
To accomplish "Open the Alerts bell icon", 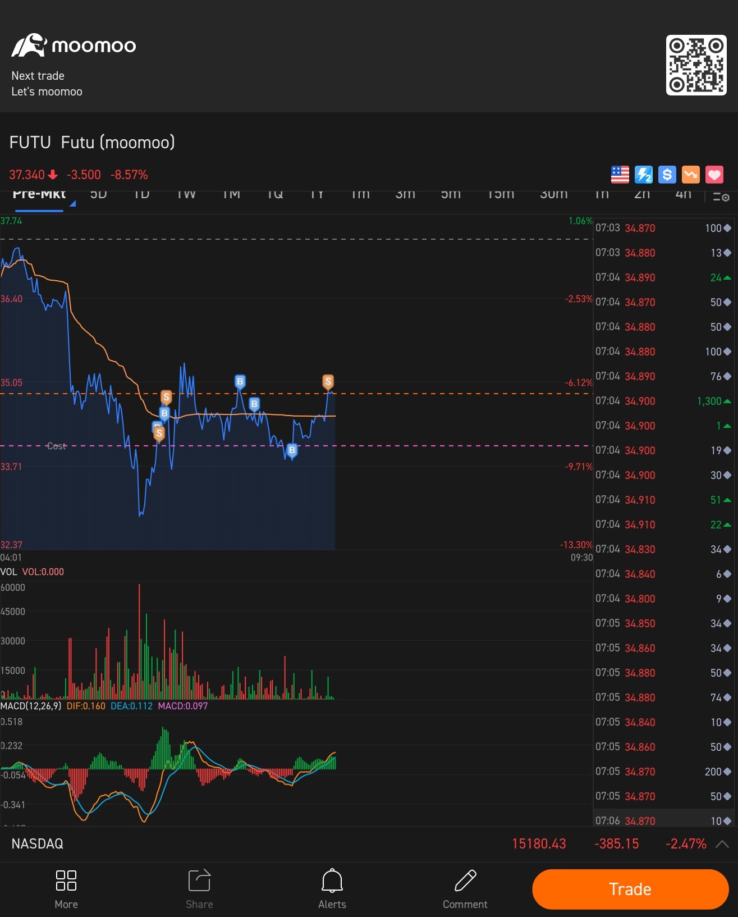I will click(x=332, y=880).
